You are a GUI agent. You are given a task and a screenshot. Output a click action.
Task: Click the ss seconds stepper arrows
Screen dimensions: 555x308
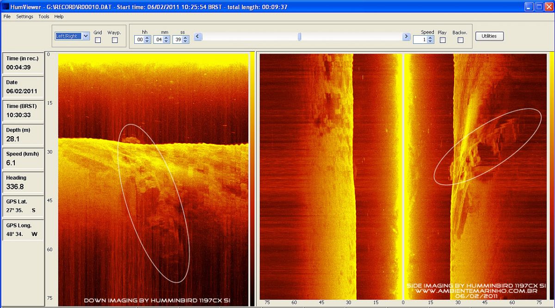point(185,40)
